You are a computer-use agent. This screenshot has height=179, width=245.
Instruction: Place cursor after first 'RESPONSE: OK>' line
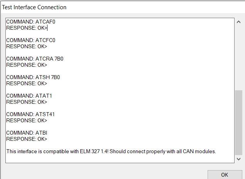coord(47,28)
